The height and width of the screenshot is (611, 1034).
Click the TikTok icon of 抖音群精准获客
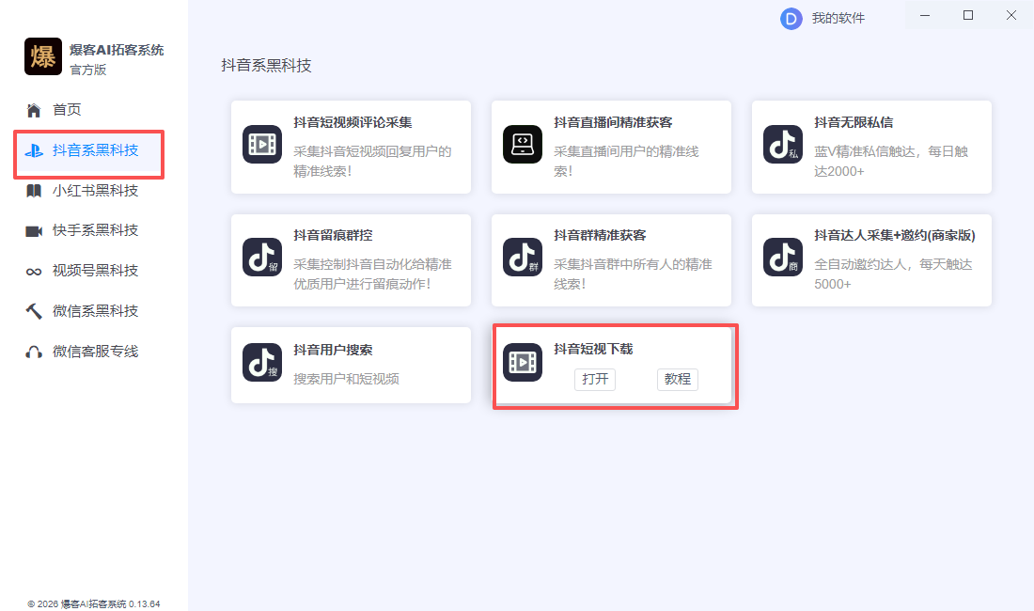click(523, 257)
